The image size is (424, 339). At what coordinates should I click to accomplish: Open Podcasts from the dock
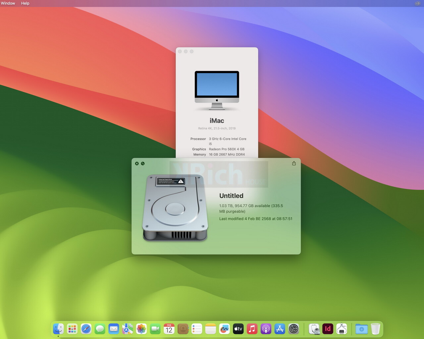[266, 329]
